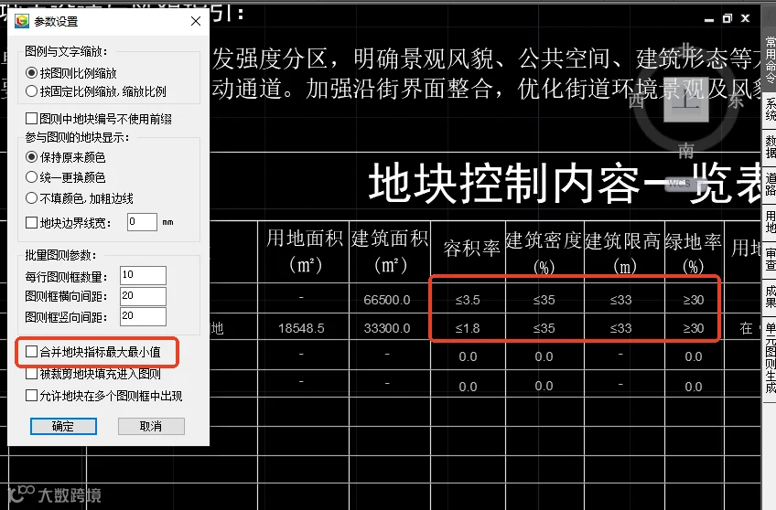Open the 道路 side tab
The height and width of the screenshot is (510, 776).
pyautogui.click(x=770, y=184)
